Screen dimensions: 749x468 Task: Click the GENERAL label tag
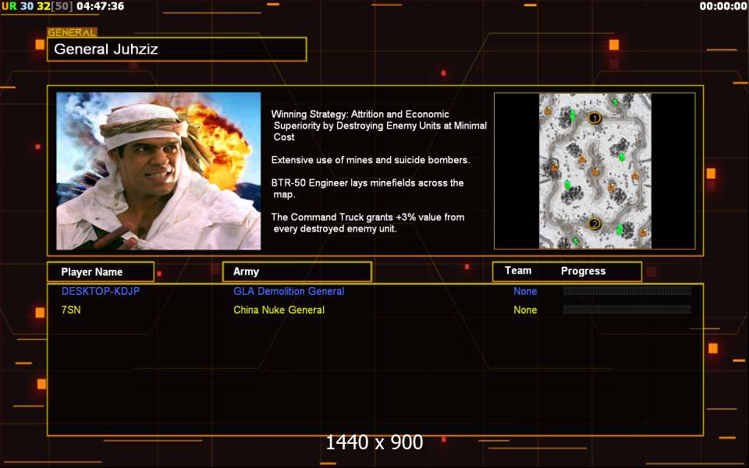[x=72, y=33]
